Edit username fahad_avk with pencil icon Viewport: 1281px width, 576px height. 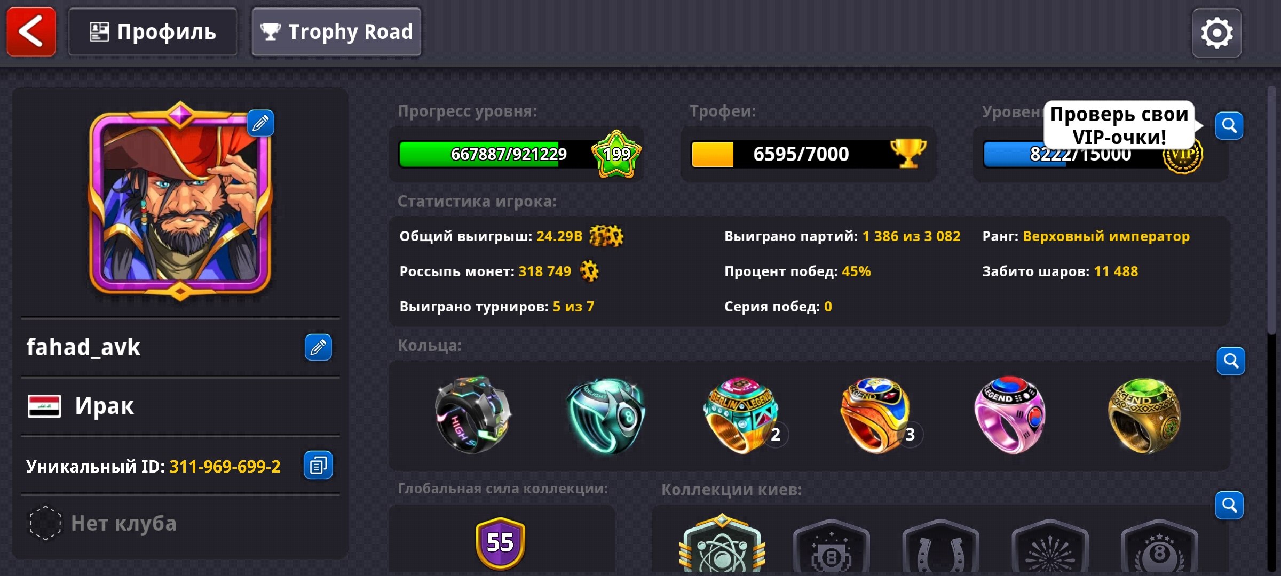(318, 347)
